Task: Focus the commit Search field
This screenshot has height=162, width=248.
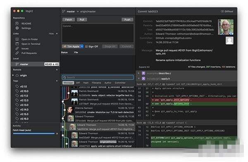Action: [x=98, y=77]
